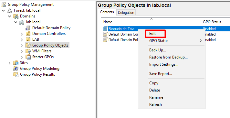Click the Forest: lab.local triangle icon

[10, 10]
